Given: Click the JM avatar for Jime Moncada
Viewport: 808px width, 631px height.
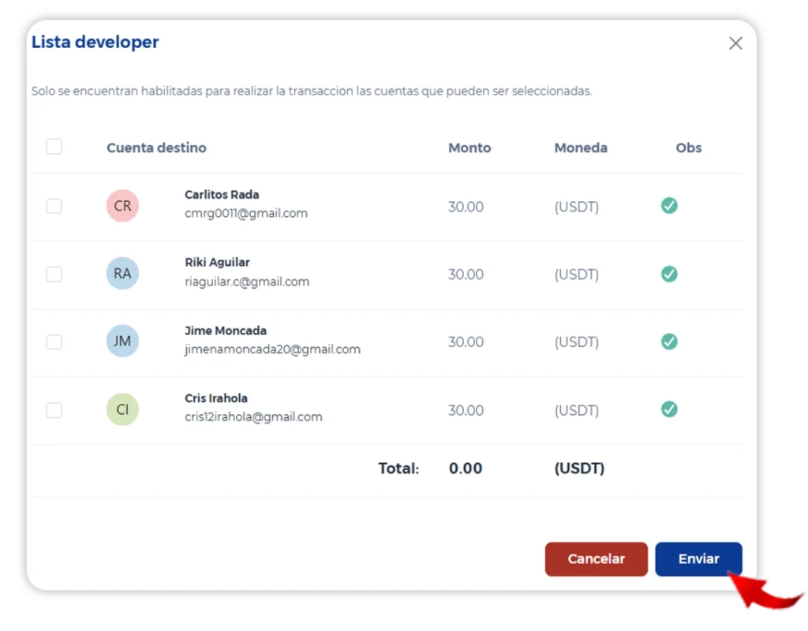Looking at the screenshot, I should (x=122, y=342).
